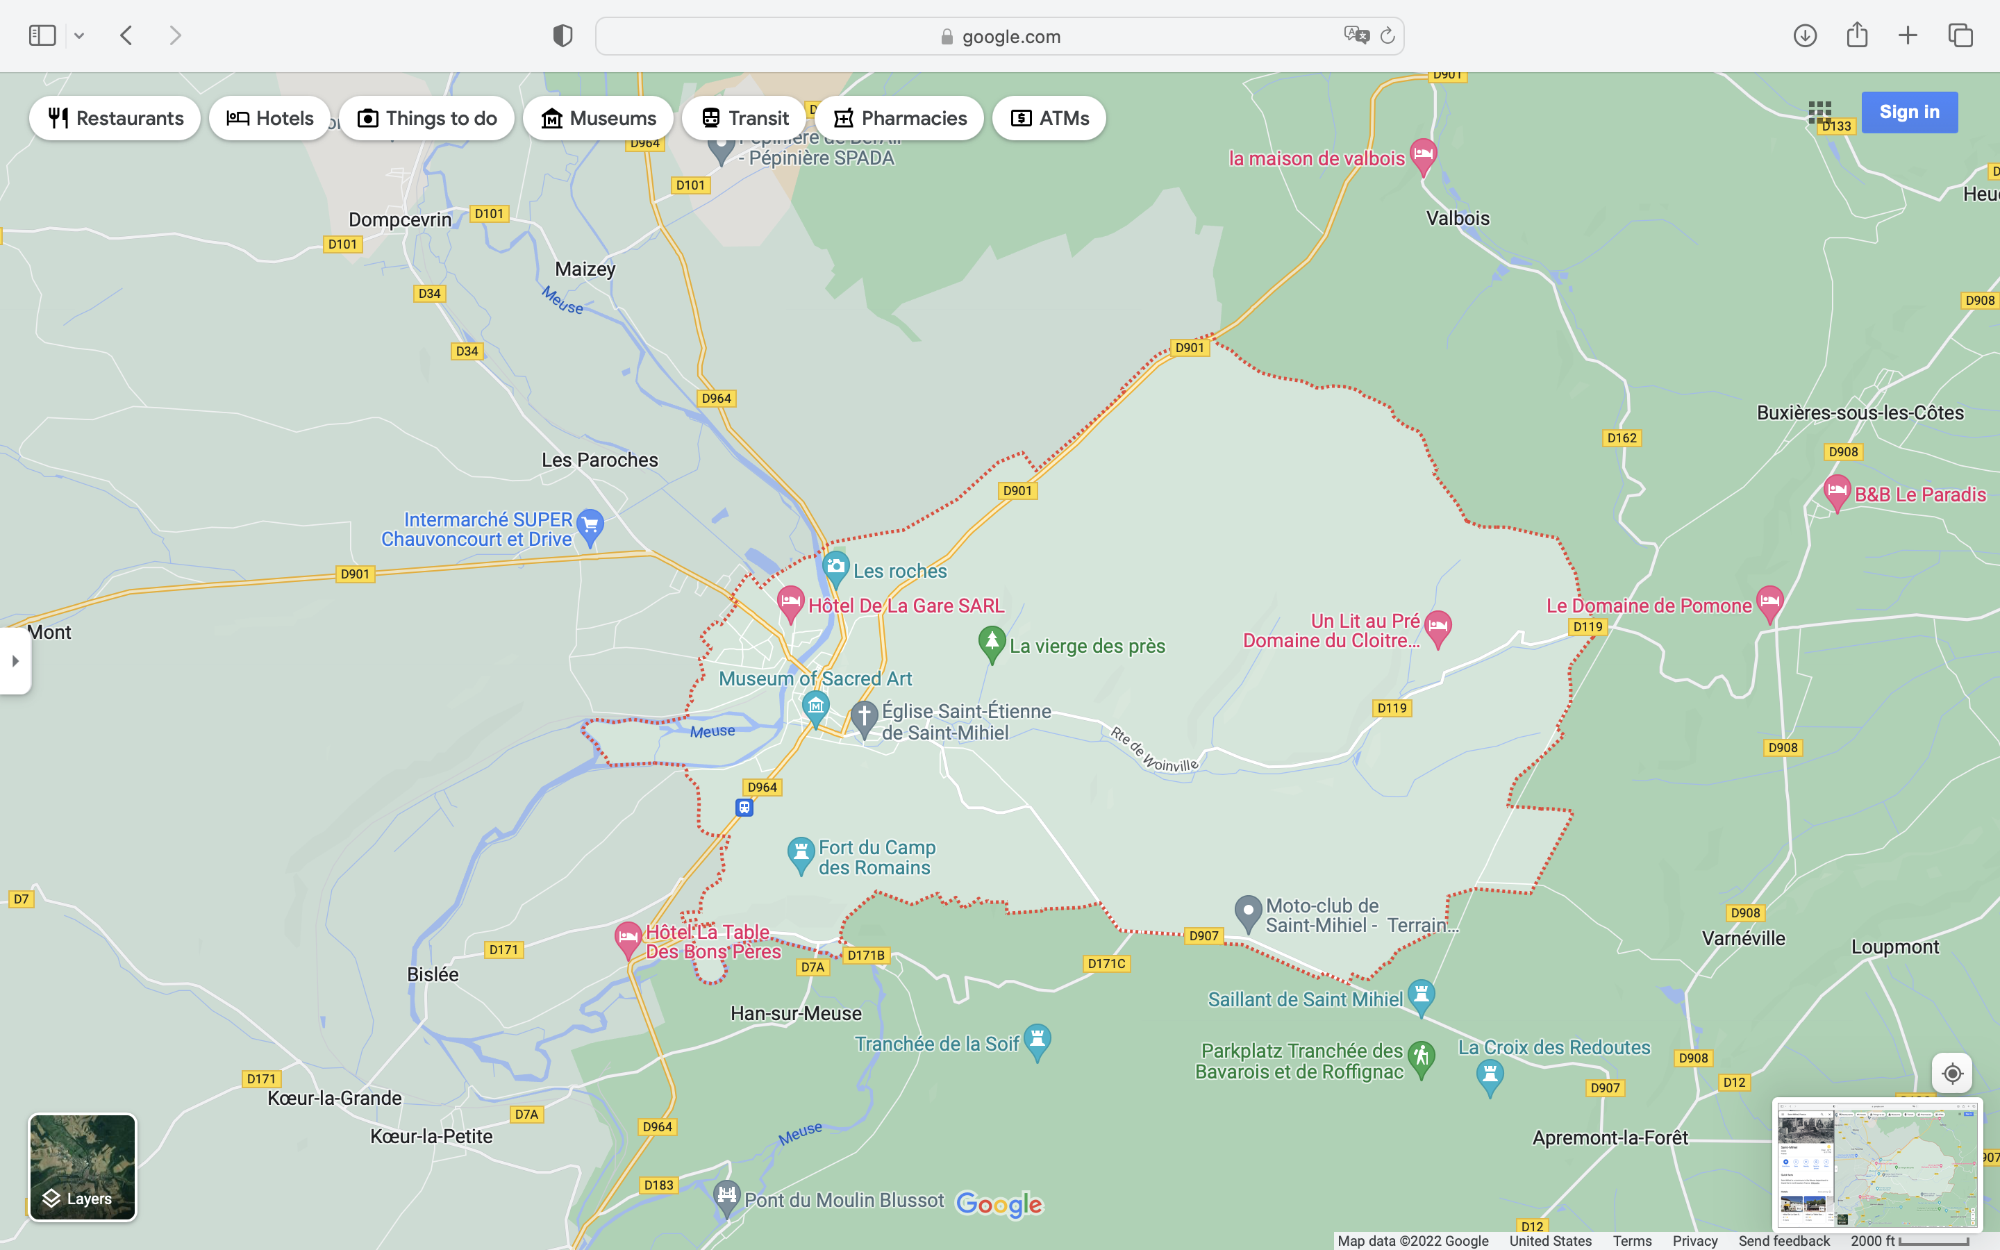Image resolution: width=2000 pixels, height=1250 pixels.
Task: Click the google.com address field
Action: [x=999, y=36]
